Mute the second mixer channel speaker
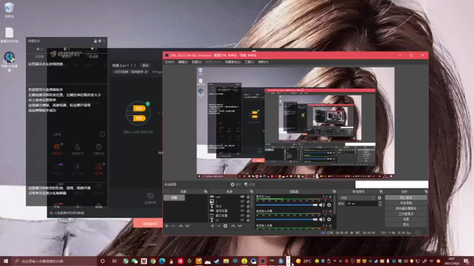This screenshot has height=266, width=474. click(322, 219)
